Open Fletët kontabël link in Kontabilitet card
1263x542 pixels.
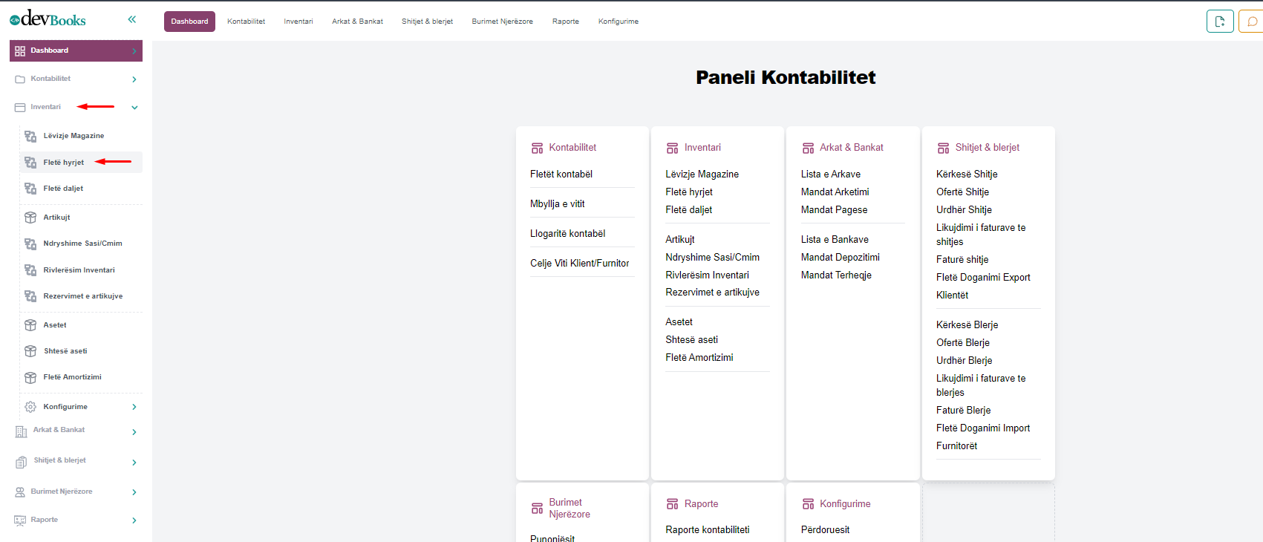pyautogui.click(x=561, y=174)
